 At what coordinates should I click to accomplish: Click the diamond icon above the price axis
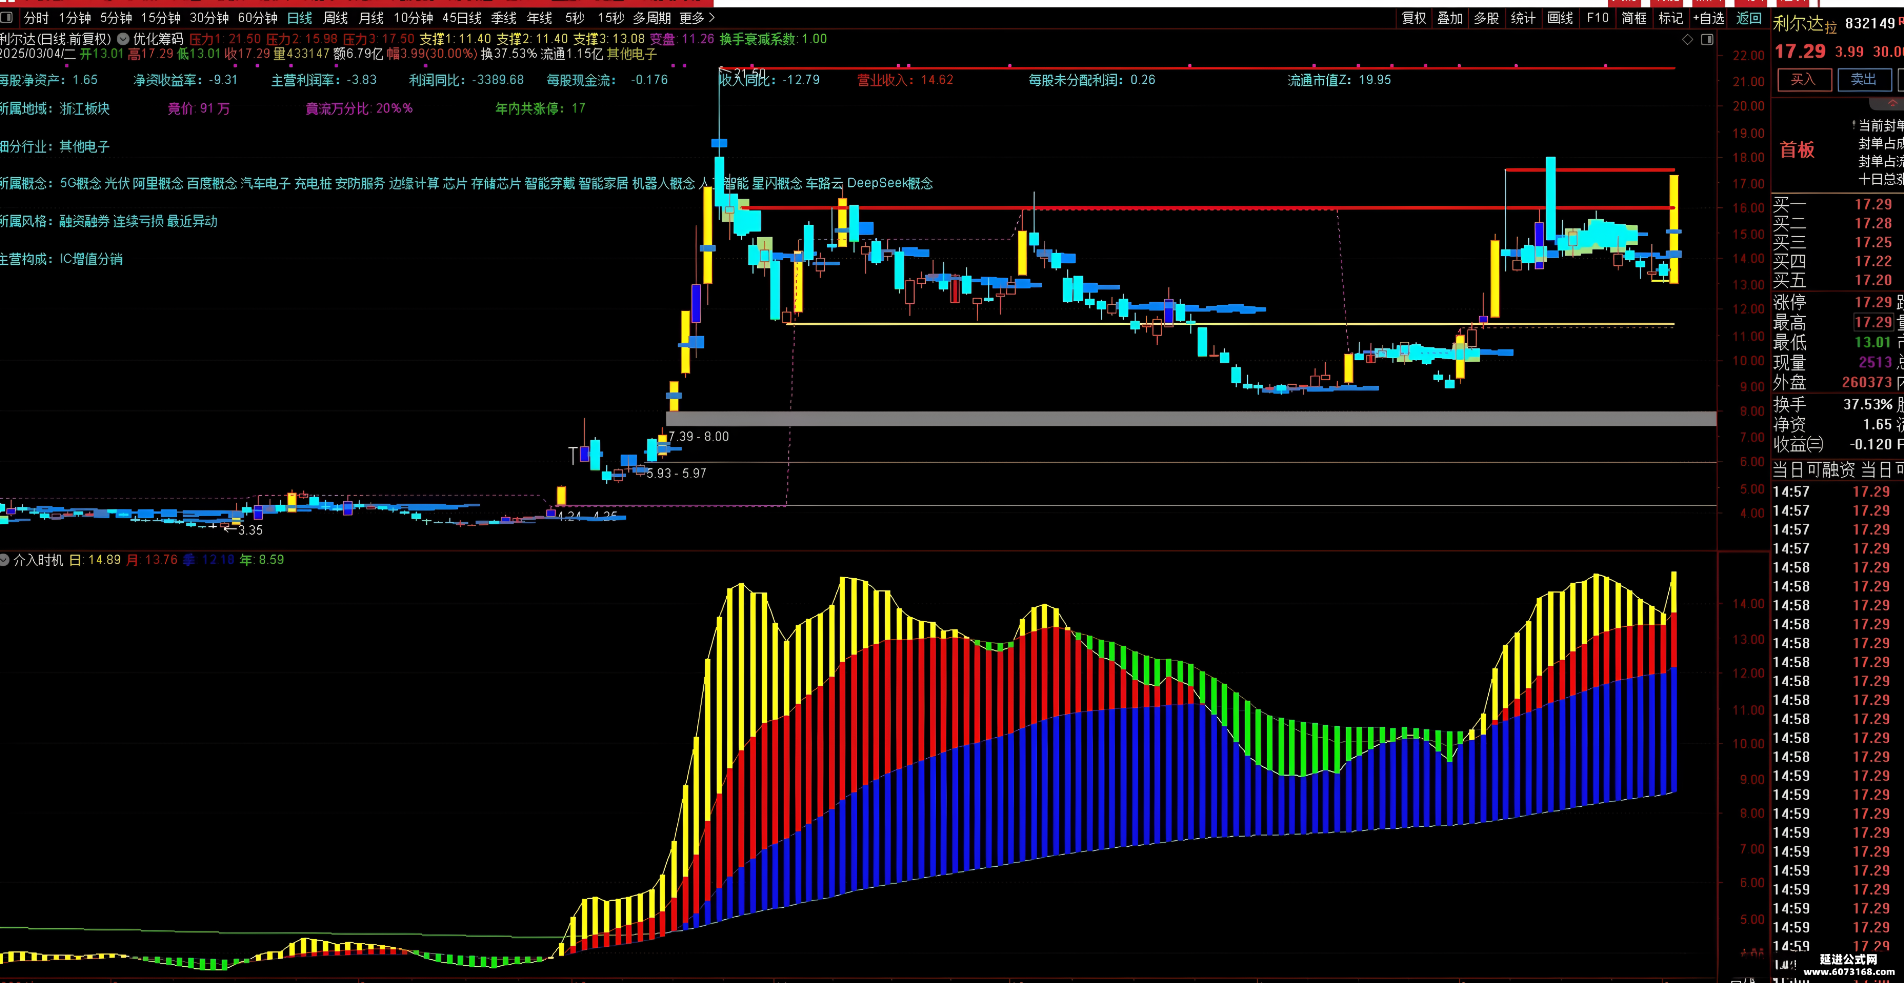coord(1687,40)
